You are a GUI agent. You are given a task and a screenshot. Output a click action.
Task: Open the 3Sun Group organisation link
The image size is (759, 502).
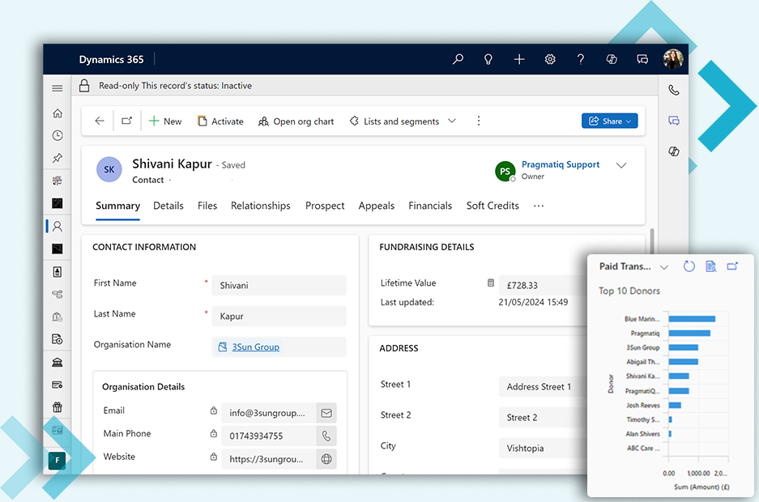pos(255,347)
